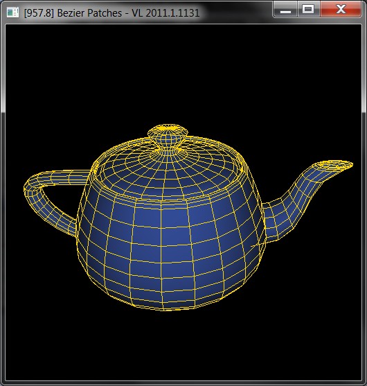Image resolution: width=367 pixels, height=386 pixels.
Task: Click the Bezier Patches title bar text
Action: coord(111,12)
